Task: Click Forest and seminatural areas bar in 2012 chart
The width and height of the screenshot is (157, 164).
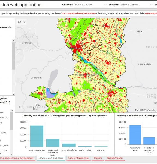Action: click(53, 143)
